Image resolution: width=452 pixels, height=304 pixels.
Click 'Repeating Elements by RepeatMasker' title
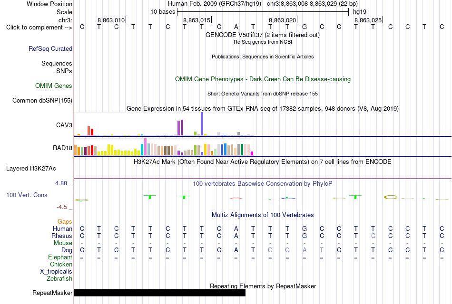click(x=263, y=286)
